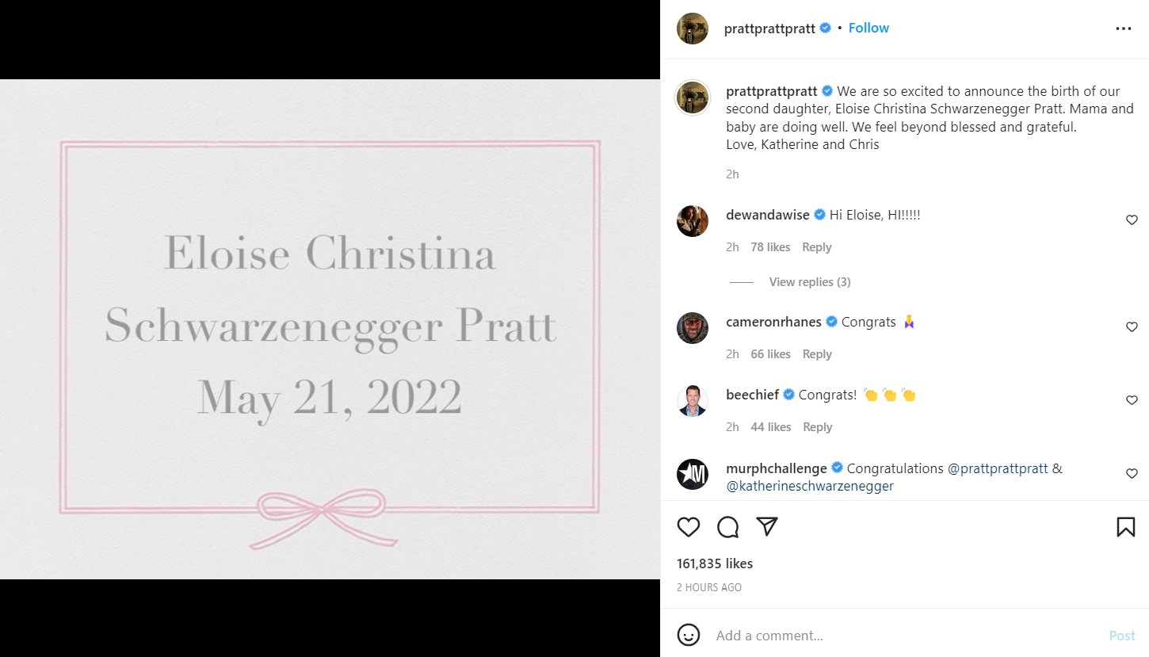Screen dimensions: 1149x657
Task: Like beechief's comment heart
Action: 1132,400
